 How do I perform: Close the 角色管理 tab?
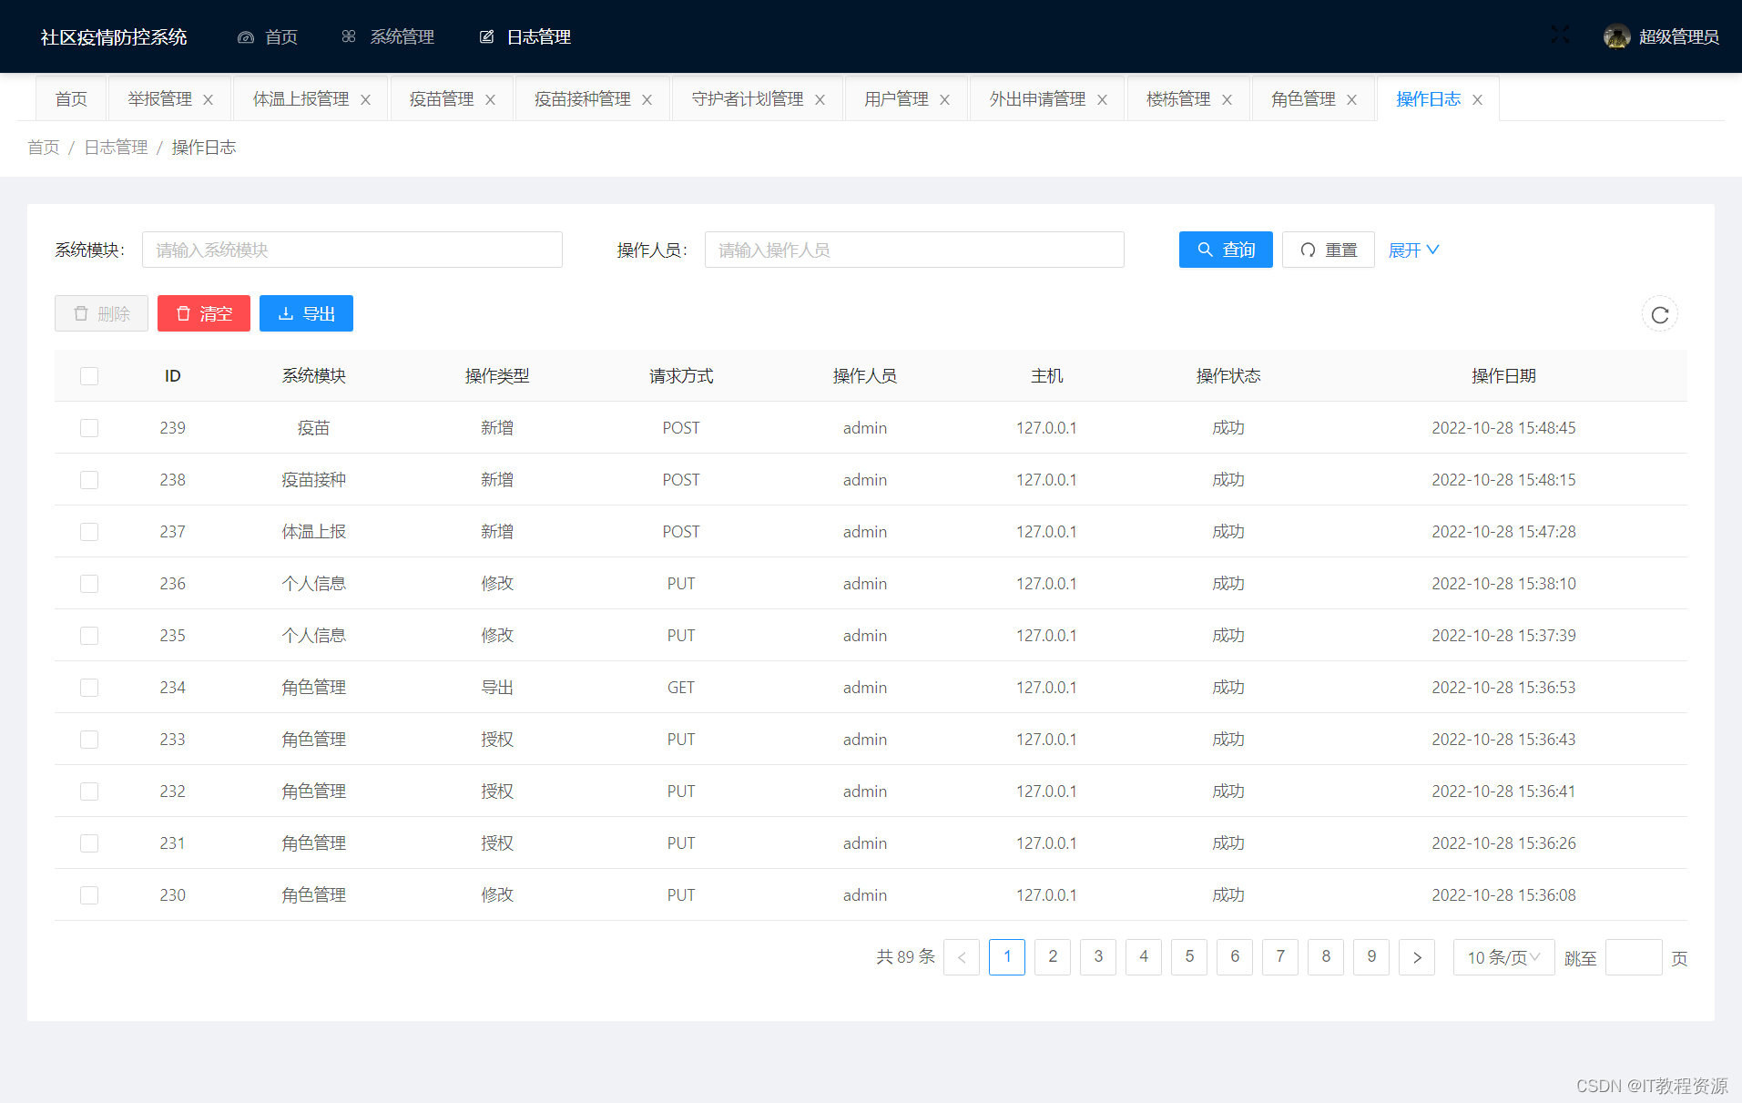pos(1351,99)
